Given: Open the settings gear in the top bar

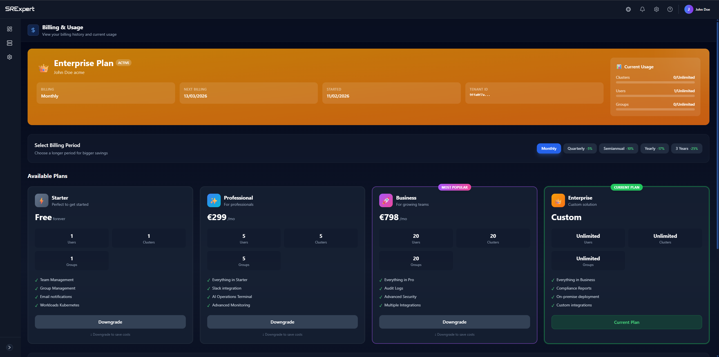Looking at the screenshot, I should 656,9.
